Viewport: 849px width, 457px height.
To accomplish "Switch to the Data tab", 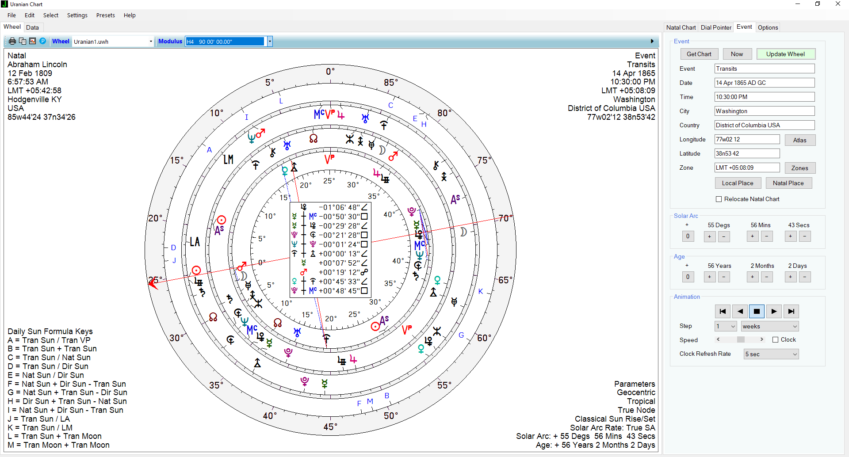I will click(x=32, y=27).
